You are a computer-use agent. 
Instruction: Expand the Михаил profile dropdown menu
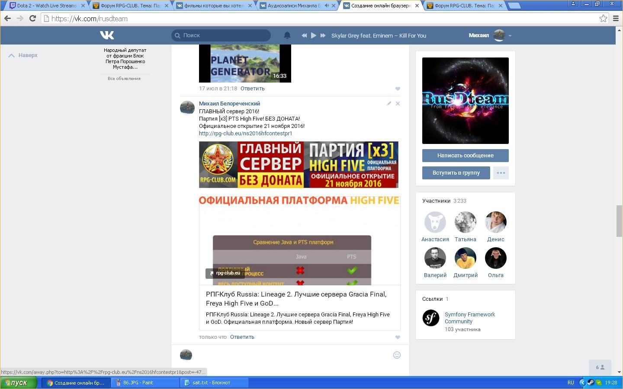pyautogui.click(x=510, y=36)
